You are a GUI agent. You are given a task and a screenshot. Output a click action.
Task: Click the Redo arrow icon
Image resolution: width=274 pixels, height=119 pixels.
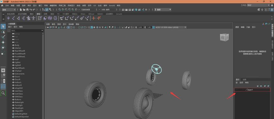(34, 10)
